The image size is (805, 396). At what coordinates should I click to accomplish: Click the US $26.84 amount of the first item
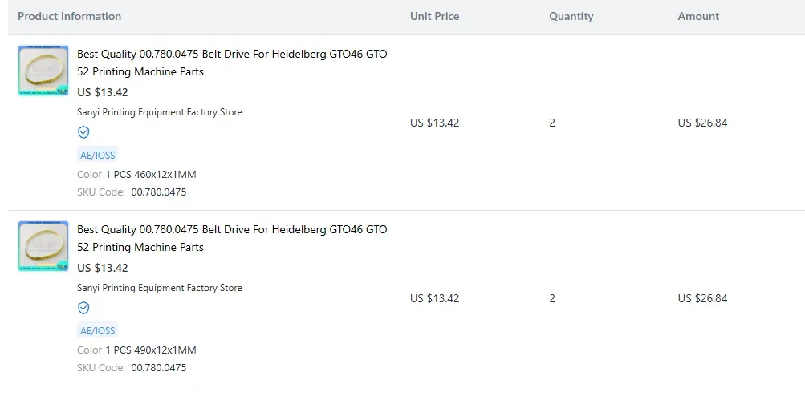tap(702, 123)
